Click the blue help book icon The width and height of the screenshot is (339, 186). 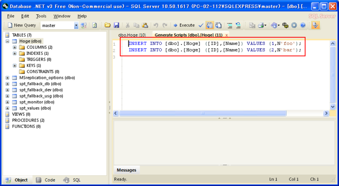pos(274,25)
